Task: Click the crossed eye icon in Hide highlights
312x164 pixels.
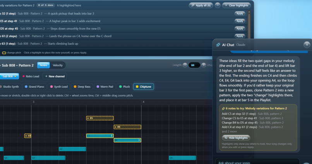Action: click(x=226, y=138)
